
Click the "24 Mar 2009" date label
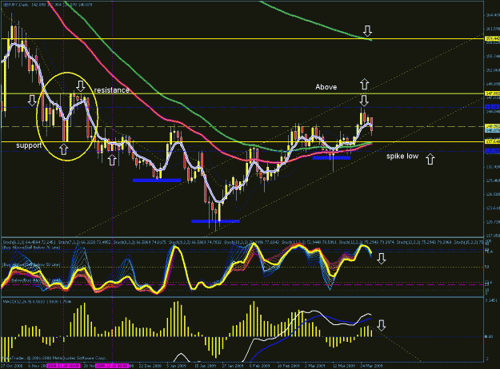pyautogui.click(x=371, y=366)
